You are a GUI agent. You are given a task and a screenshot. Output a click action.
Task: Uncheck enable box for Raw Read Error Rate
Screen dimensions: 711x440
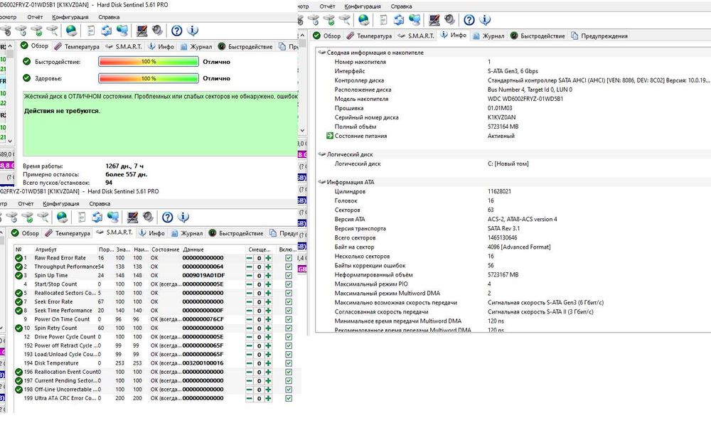pyautogui.click(x=289, y=258)
